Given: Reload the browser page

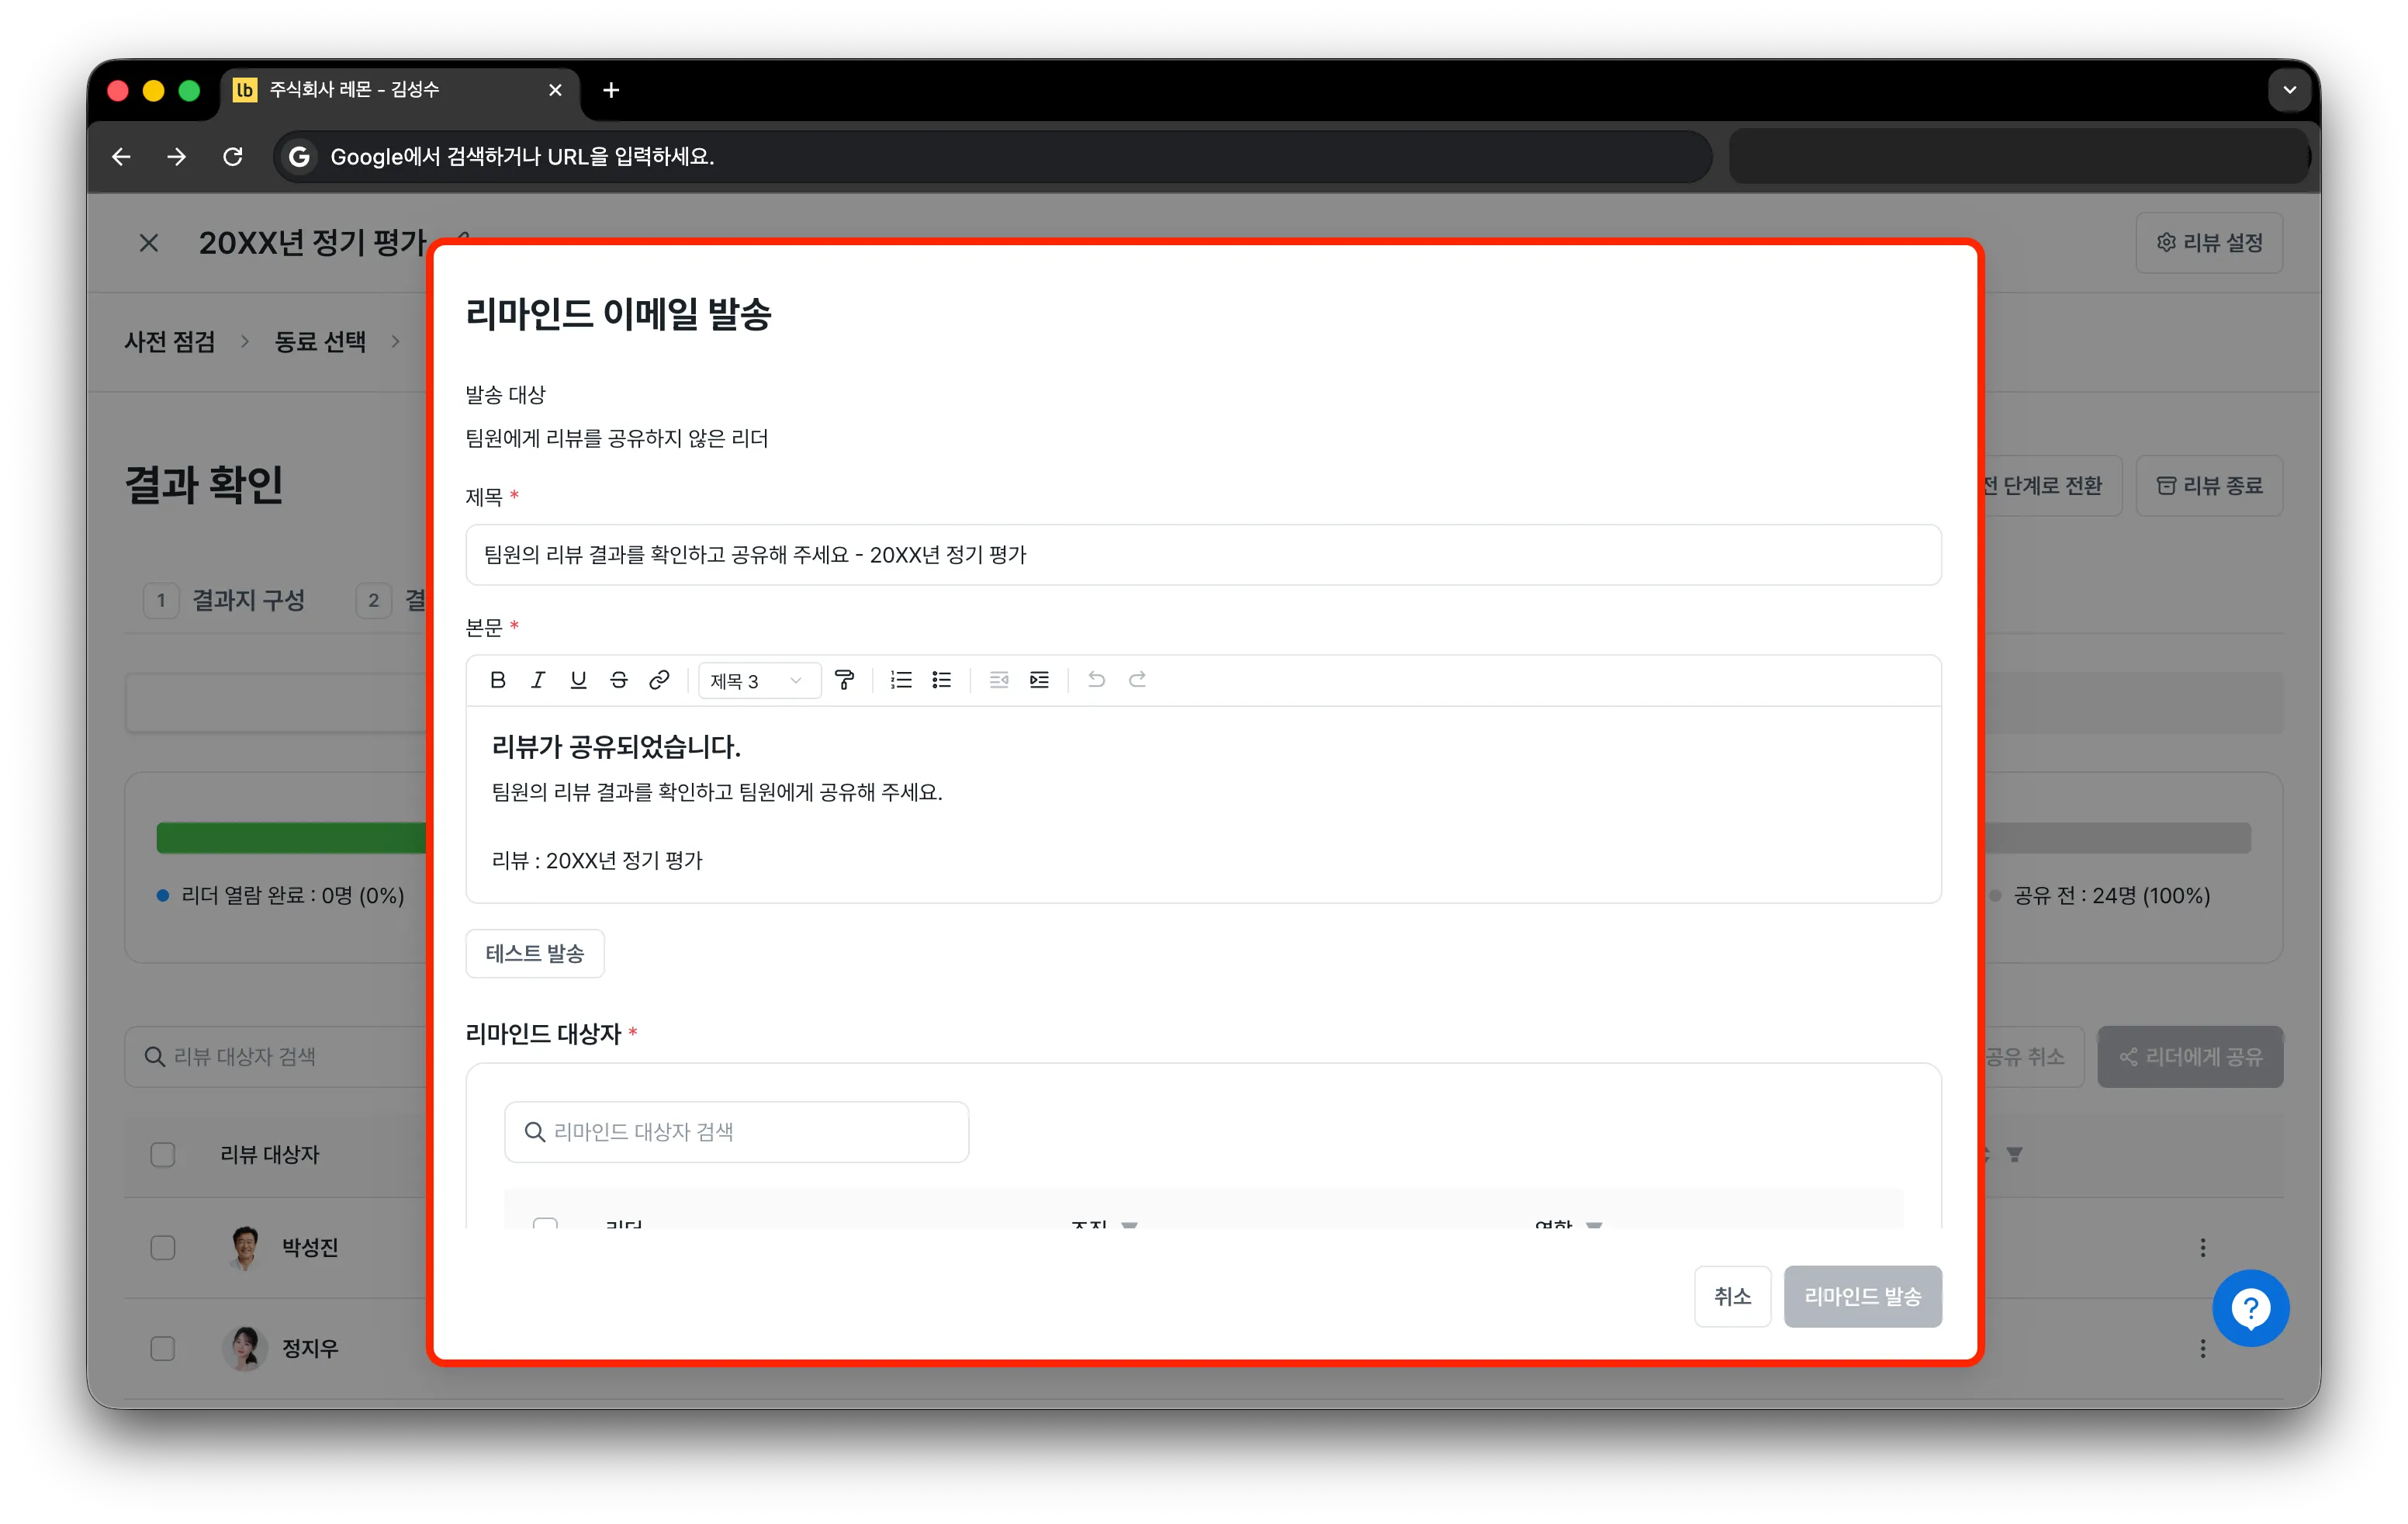Looking at the screenshot, I should (x=232, y=156).
